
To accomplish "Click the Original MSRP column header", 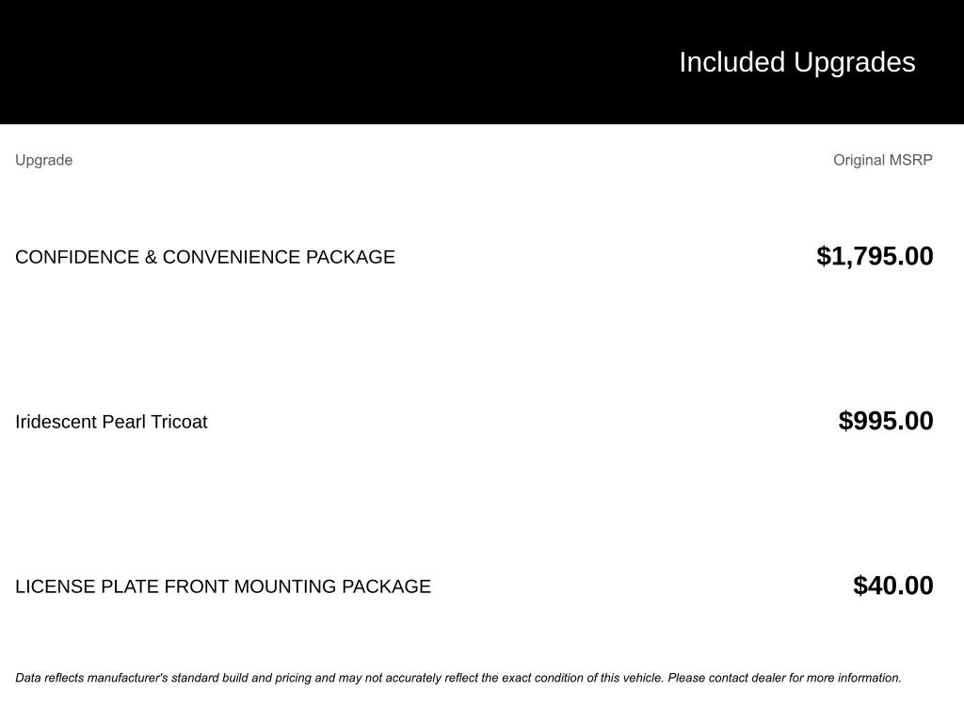I will (882, 160).
